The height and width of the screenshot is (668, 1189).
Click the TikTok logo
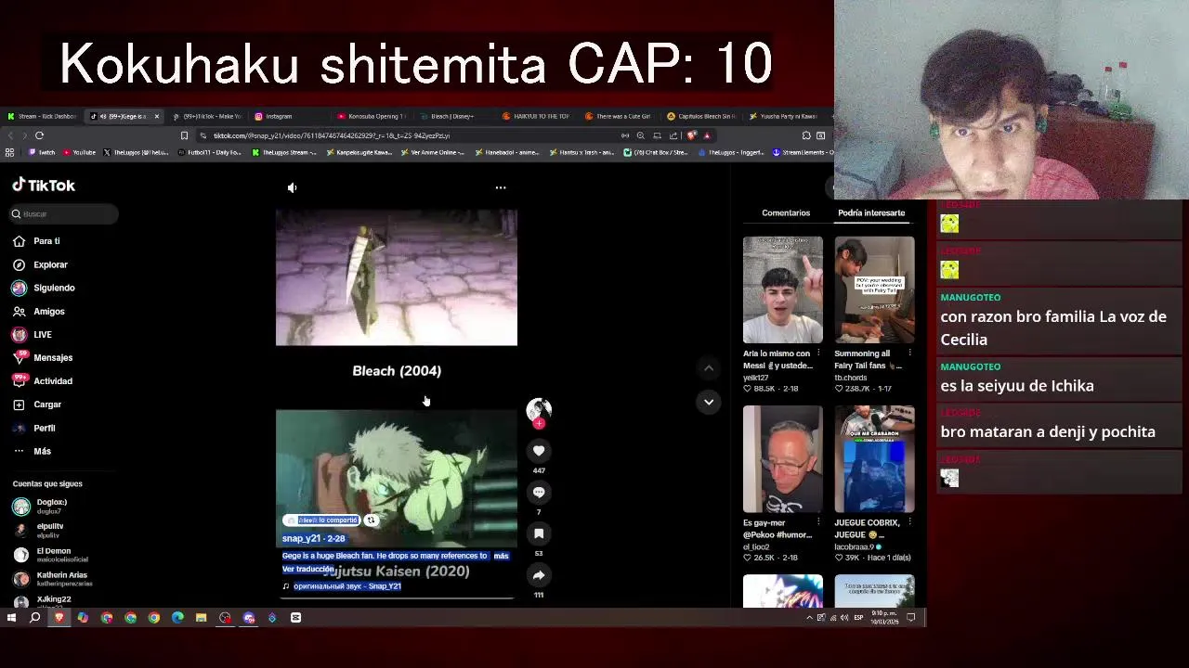44,186
